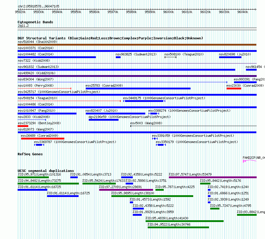Viewport: 265px width, 239px height.
Task: Click duplication %ID:95.7247|Length:4795
Action: coord(230,206)
